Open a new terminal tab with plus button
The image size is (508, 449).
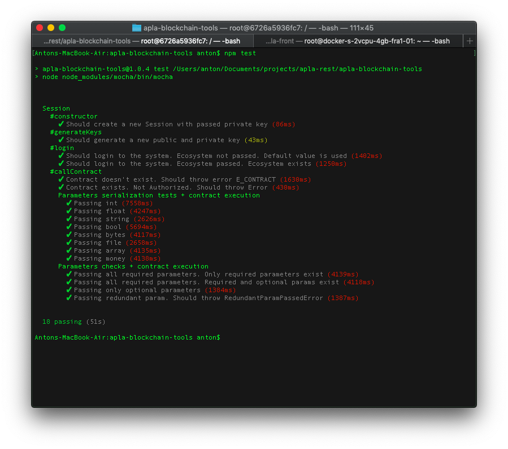470,41
